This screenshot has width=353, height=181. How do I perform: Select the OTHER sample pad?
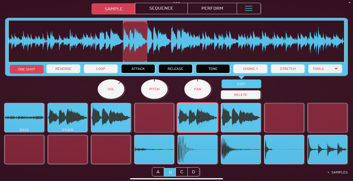click(x=67, y=118)
